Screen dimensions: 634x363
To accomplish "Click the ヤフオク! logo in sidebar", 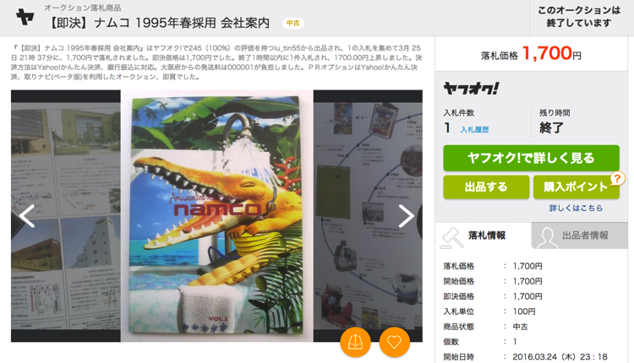I will pos(471,88).
